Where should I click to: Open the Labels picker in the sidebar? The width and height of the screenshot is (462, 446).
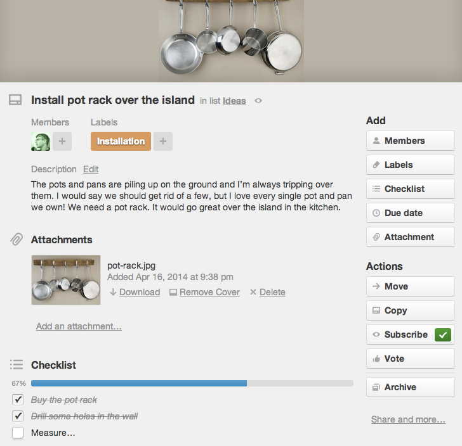[x=410, y=165]
